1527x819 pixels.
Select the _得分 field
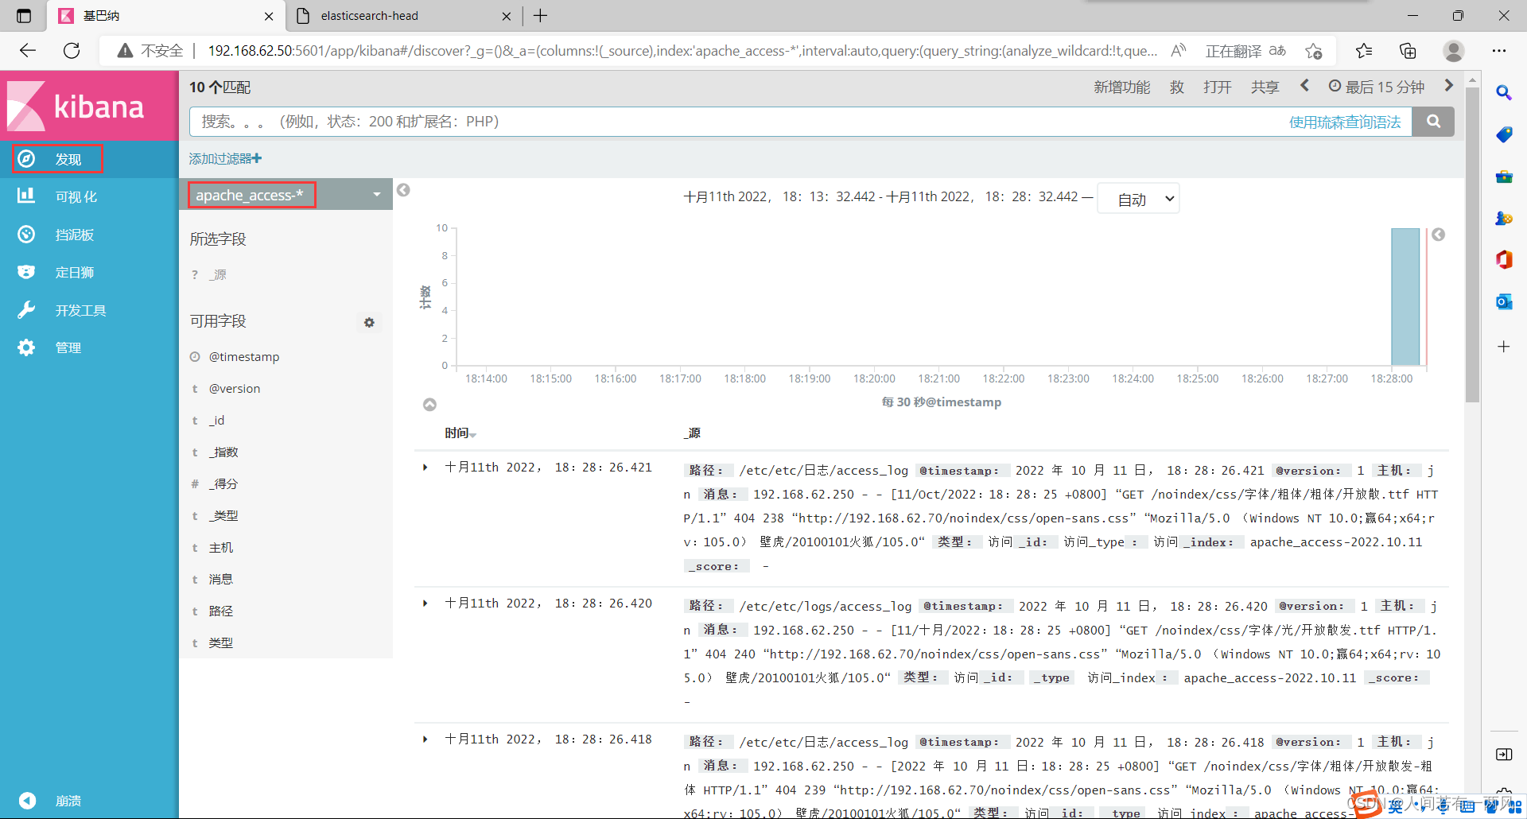click(x=223, y=484)
